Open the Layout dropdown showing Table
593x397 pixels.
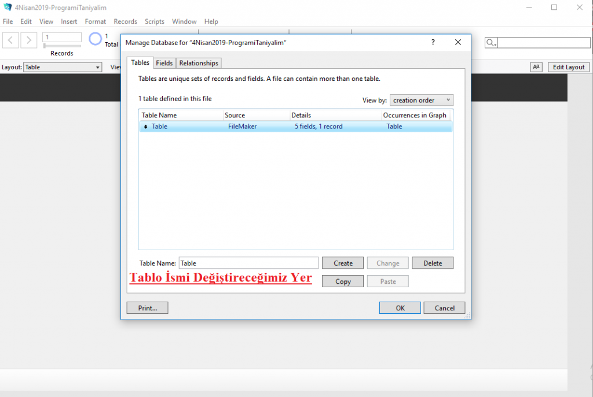coord(63,67)
